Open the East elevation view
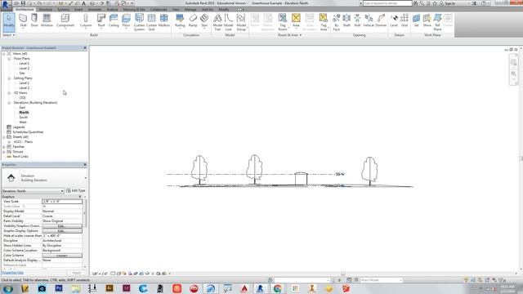 [22, 108]
